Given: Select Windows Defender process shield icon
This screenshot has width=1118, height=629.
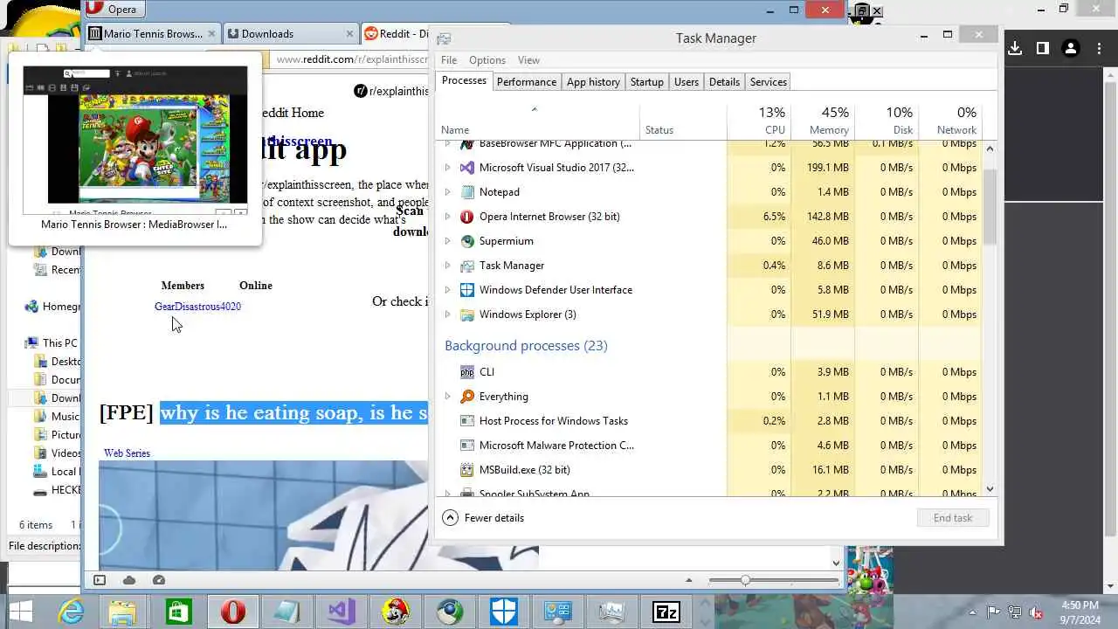Looking at the screenshot, I should tap(467, 290).
